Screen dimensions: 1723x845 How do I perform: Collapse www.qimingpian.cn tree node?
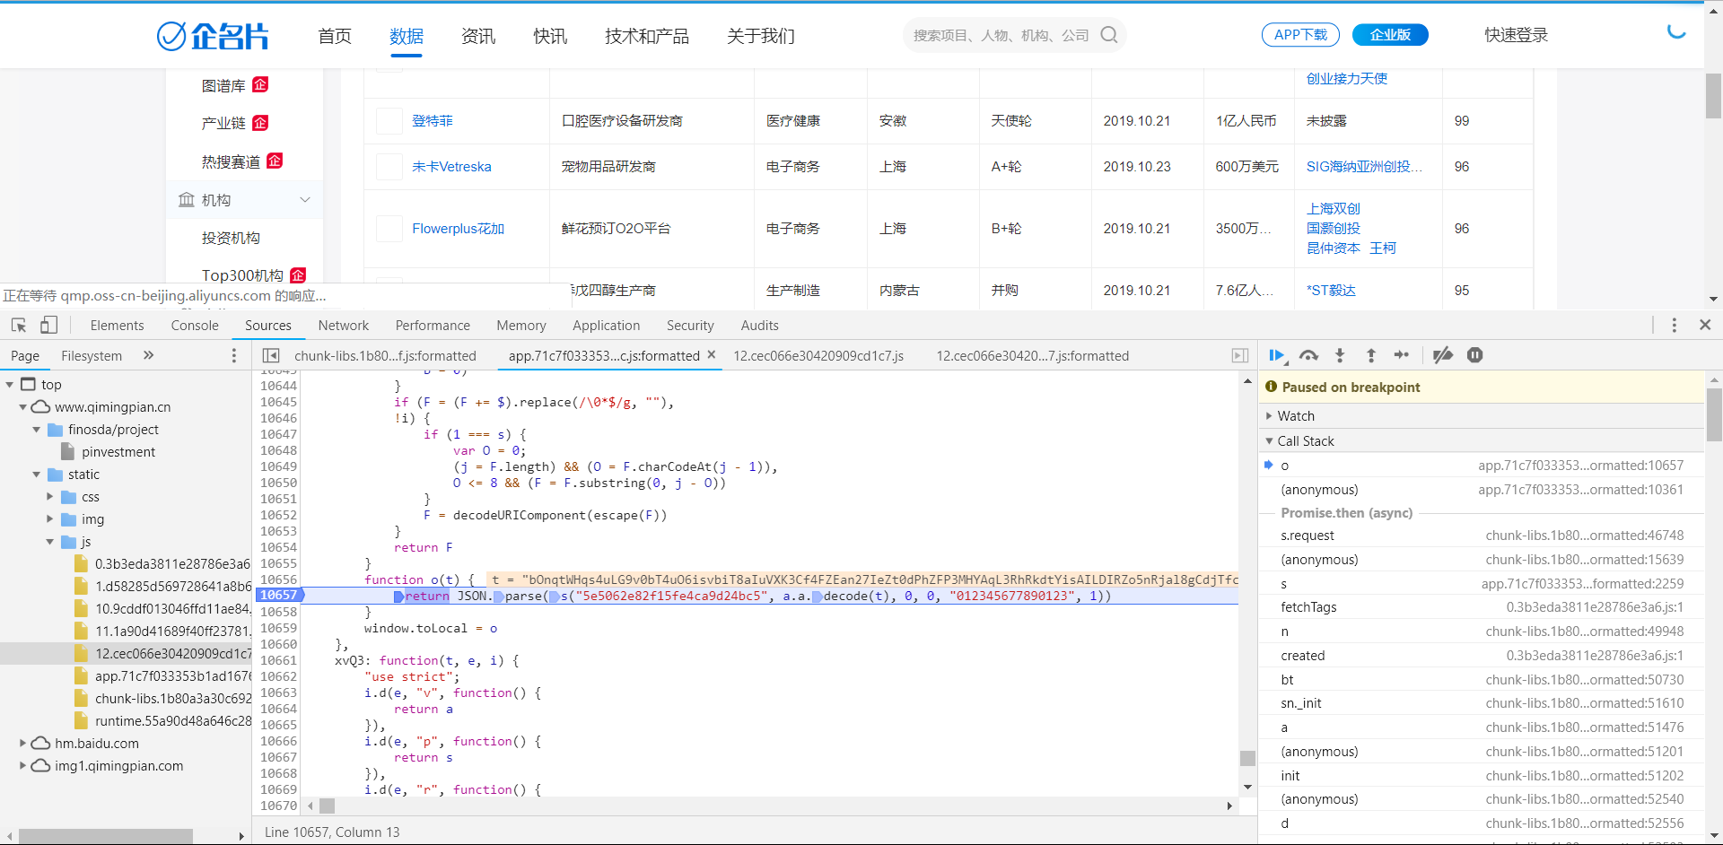tap(23, 407)
